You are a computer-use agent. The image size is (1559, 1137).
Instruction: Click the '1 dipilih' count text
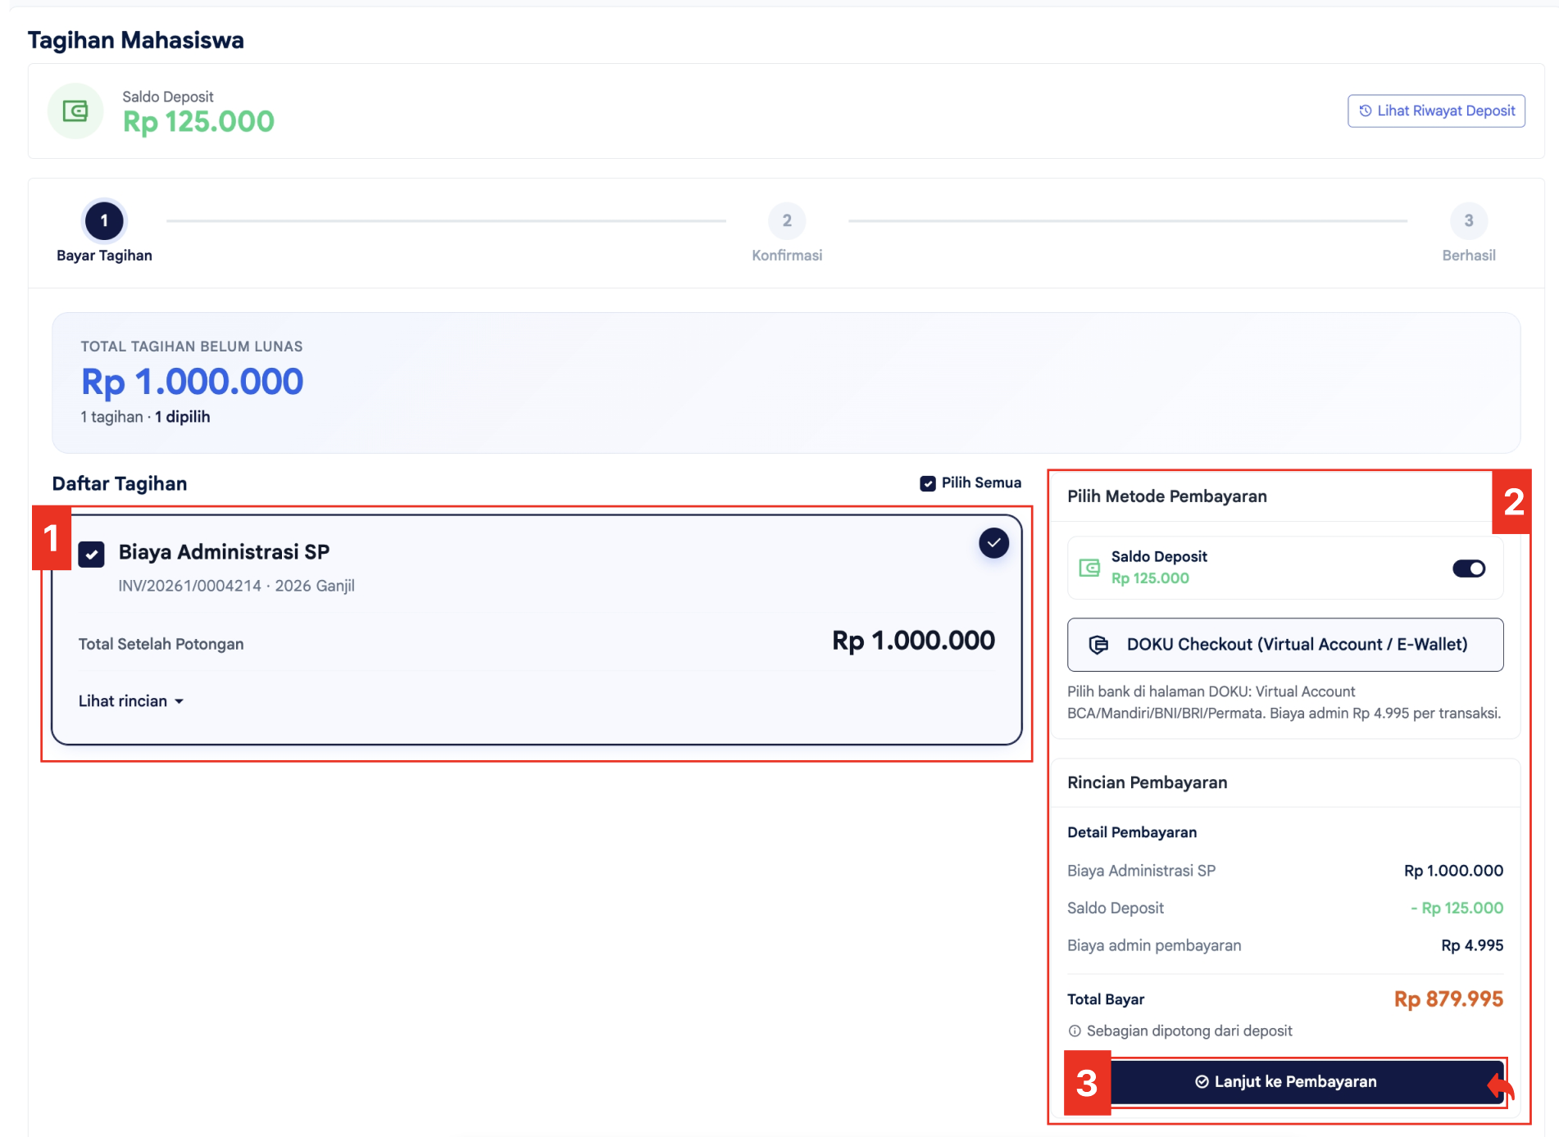[x=182, y=417]
